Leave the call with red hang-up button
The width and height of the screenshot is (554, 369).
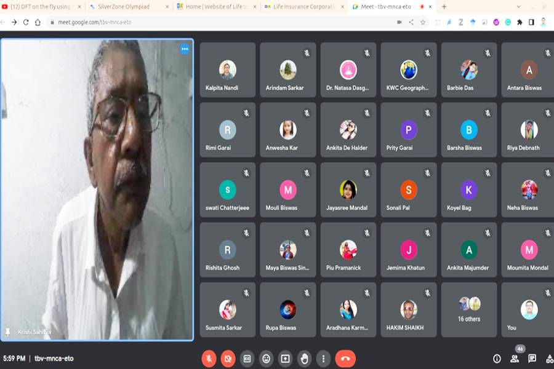tap(345, 359)
